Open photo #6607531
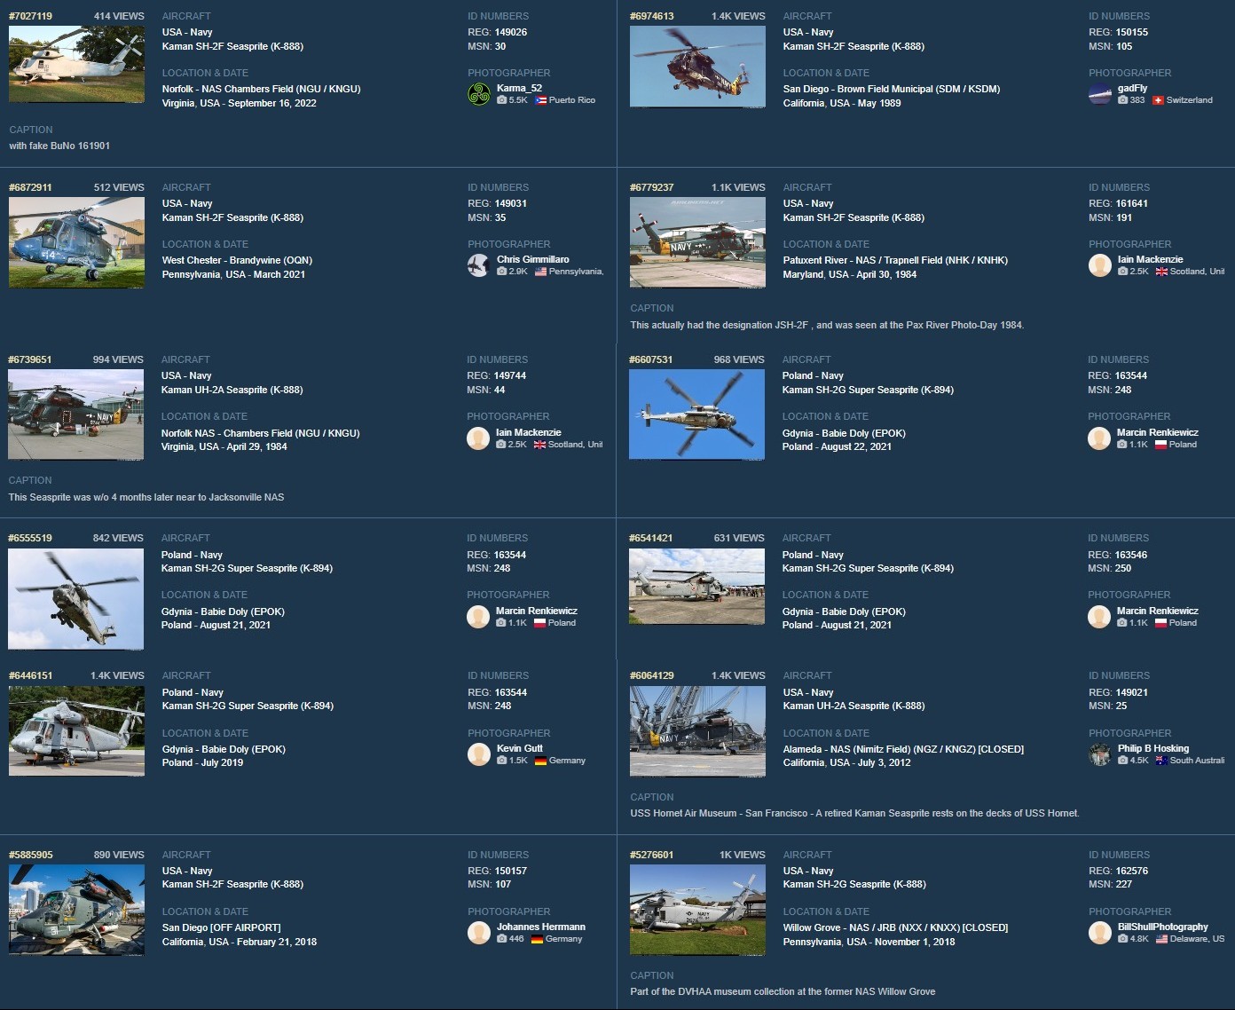The width and height of the screenshot is (1235, 1010). 649,360
